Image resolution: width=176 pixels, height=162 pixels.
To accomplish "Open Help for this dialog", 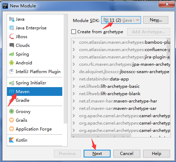I will [x=156, y=154].
